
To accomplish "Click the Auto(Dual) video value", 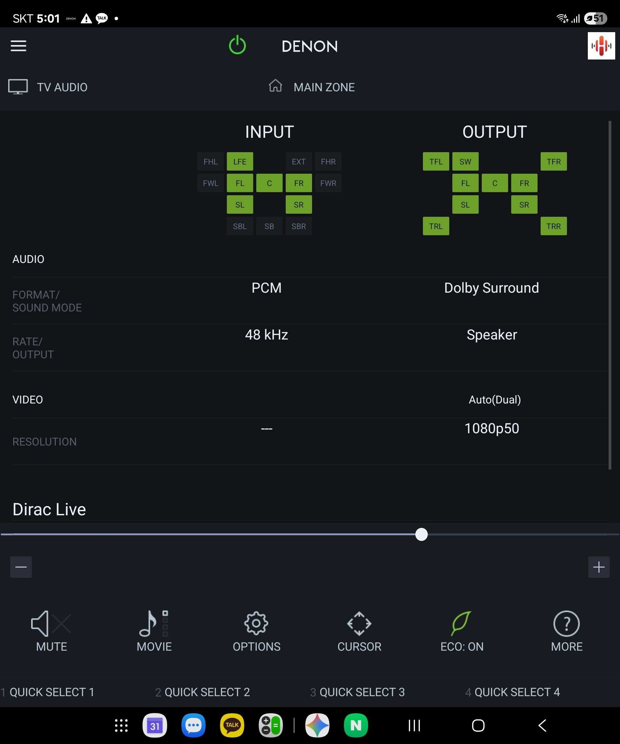I will point(495,400).
